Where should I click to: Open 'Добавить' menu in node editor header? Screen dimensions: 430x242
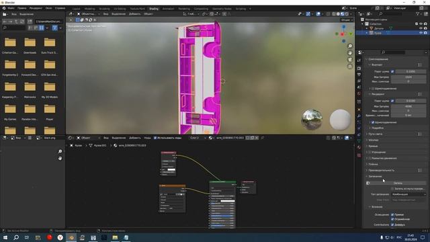(x=134, y=138)
